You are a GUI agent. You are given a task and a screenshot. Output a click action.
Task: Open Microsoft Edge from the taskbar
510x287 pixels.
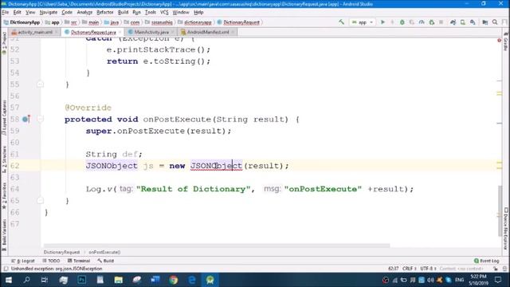[192, 280]
